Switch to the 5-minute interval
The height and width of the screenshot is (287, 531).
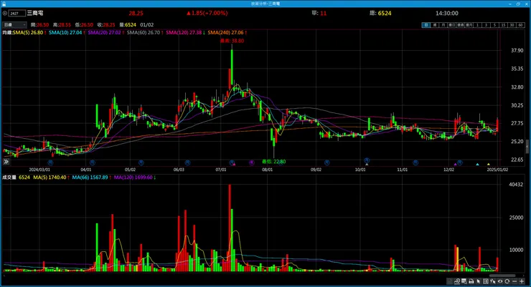[x=494, y=25]
